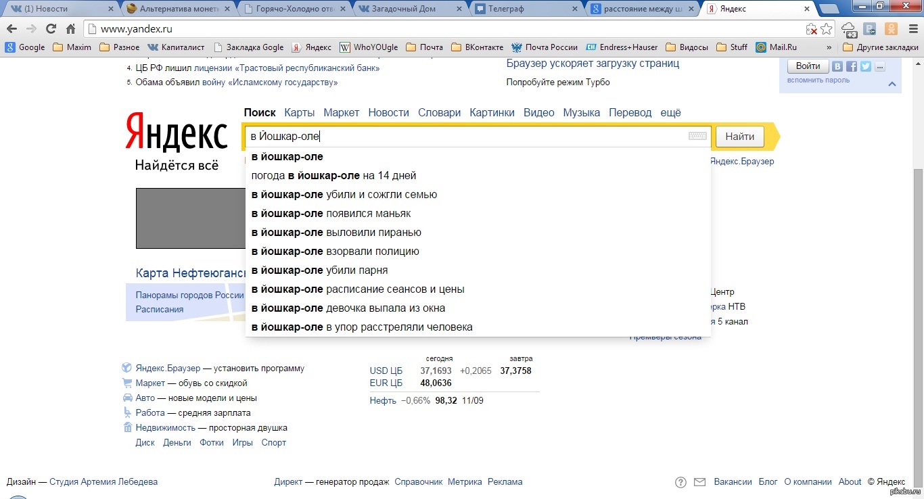
Task: Click the envelope feedback icon in the footer
Action: [x=699, y=482]
